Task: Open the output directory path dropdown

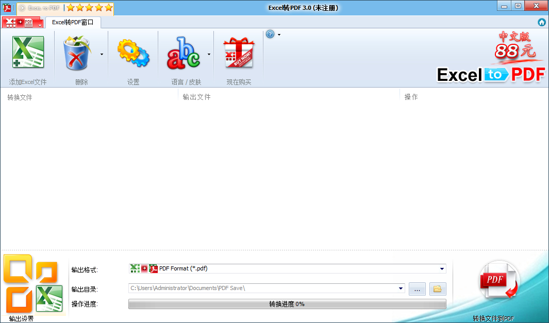Action: pyautogui.click(x=401, y=289)
